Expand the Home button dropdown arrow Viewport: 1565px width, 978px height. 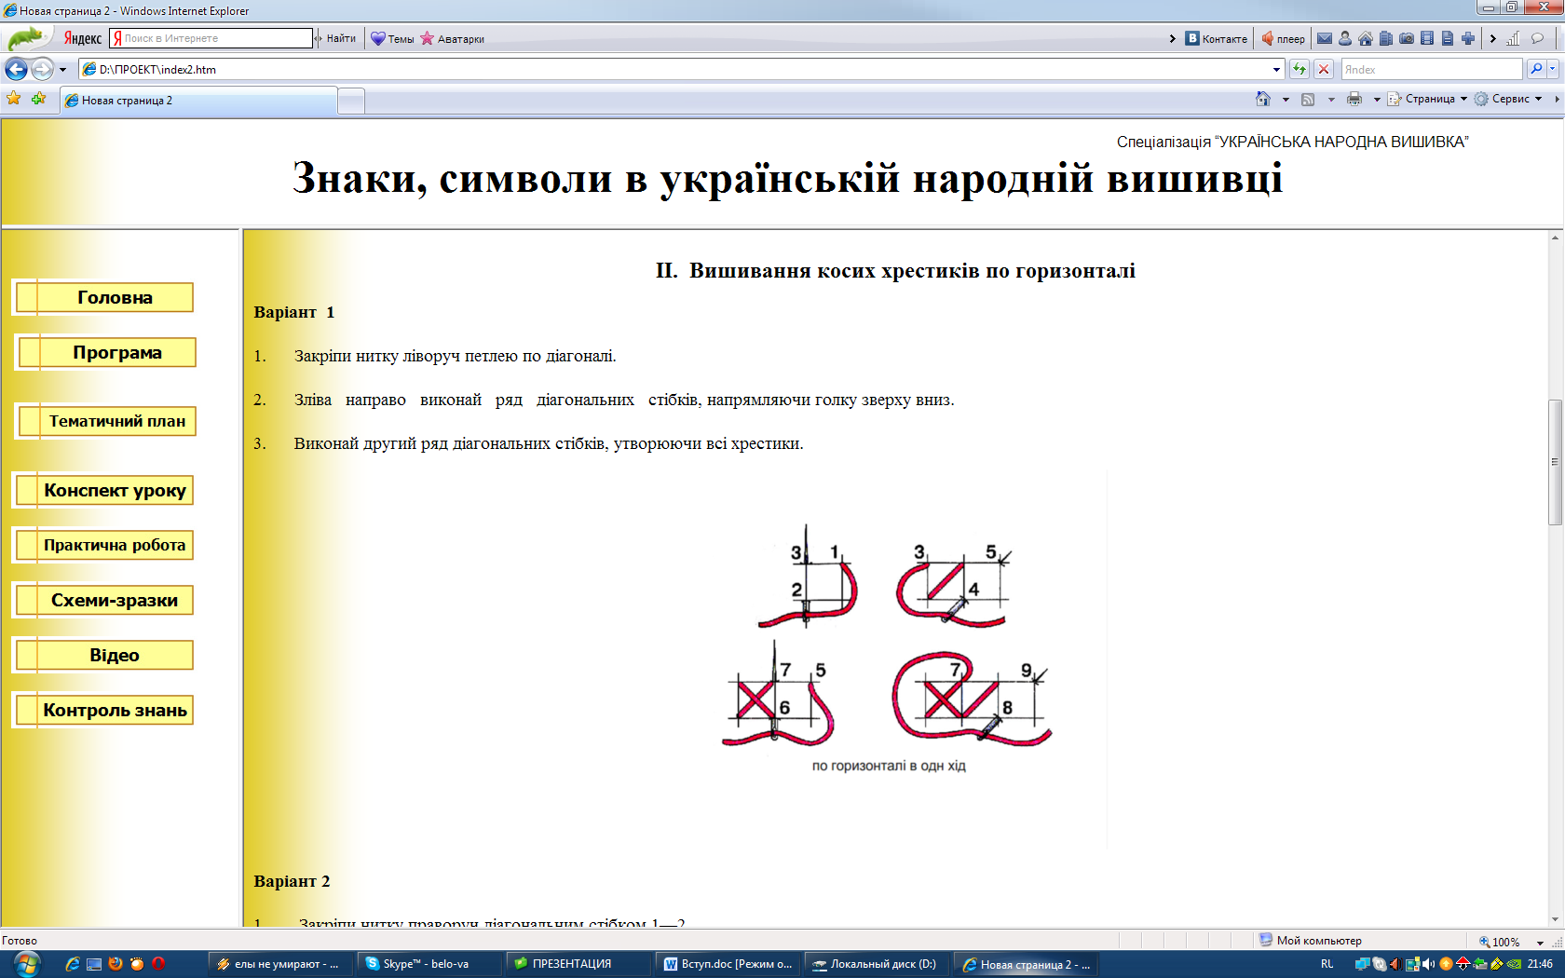1286,99
